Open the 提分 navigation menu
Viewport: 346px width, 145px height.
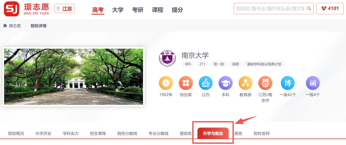[177, 10]
